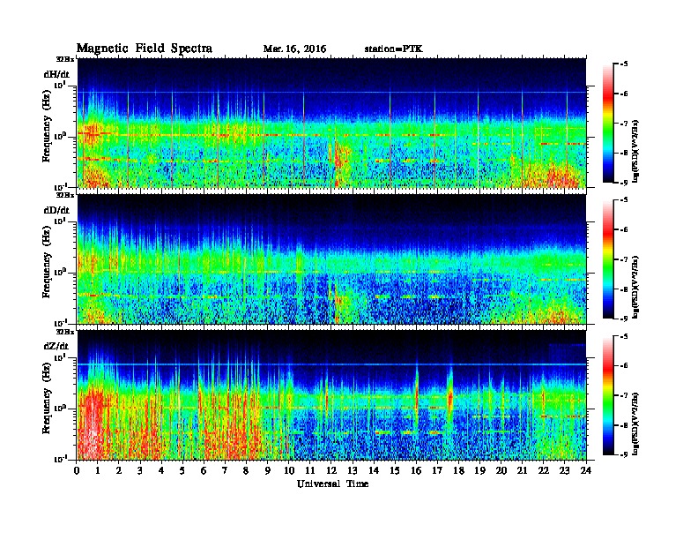698x540 pixels.
Task: Click the dD/dt spectrogram plot area
Action: point(331,259)
